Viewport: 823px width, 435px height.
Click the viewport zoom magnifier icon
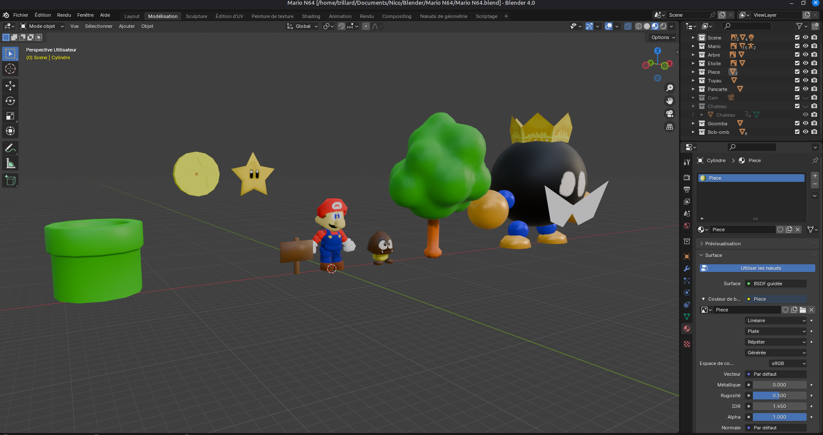coord(670,88)
